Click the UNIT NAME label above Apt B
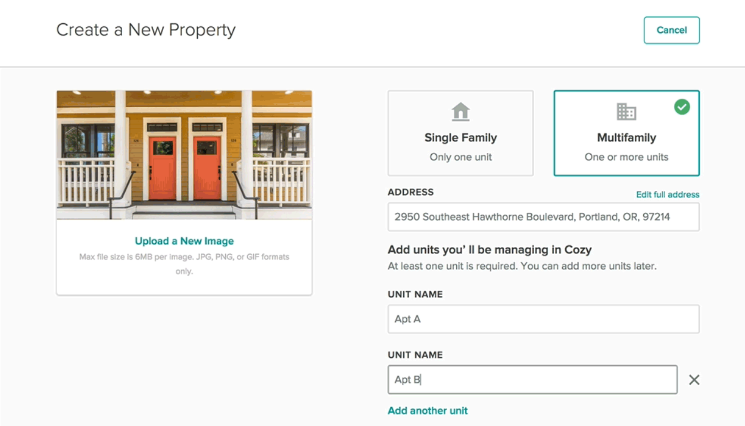The height and width of the screenshot is (426, 745). (415, 355)
